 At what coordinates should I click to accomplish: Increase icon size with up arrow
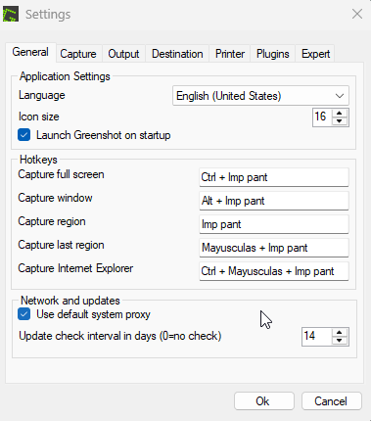tap(340, 114)
